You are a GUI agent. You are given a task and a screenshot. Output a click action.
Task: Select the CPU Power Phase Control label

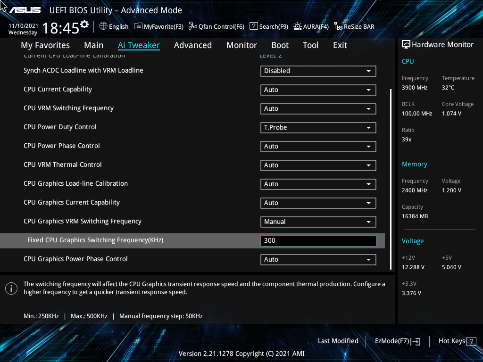(62, 146)
